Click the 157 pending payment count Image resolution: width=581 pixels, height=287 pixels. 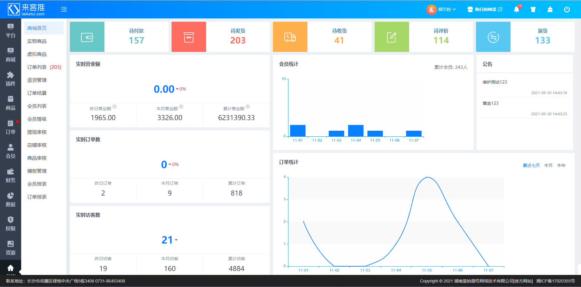point(136,40)
